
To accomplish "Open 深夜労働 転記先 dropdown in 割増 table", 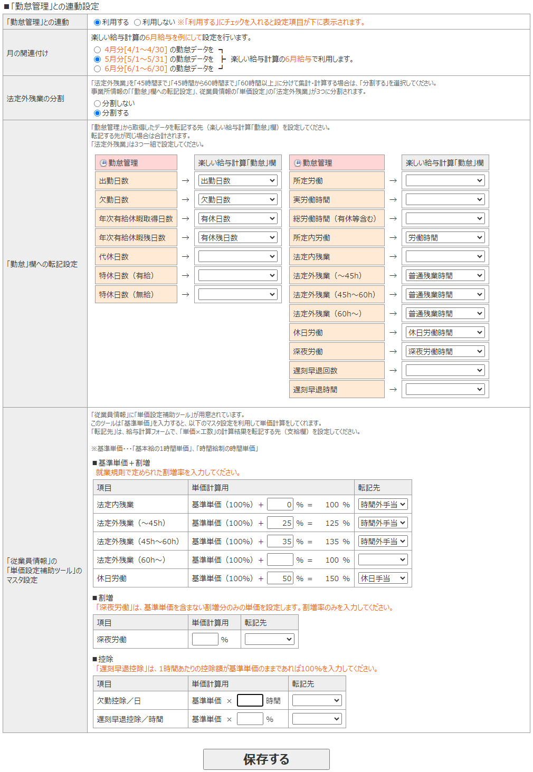I will tap(269, 639).
